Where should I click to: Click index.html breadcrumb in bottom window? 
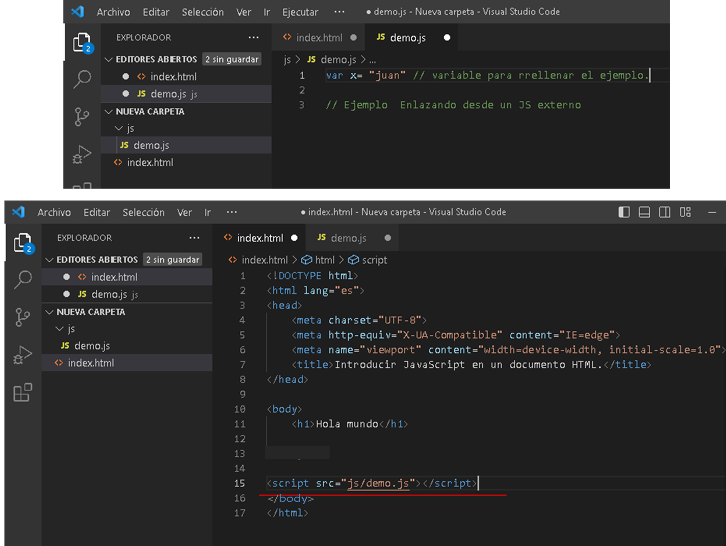pyautogui.click(x=258, y=260)
